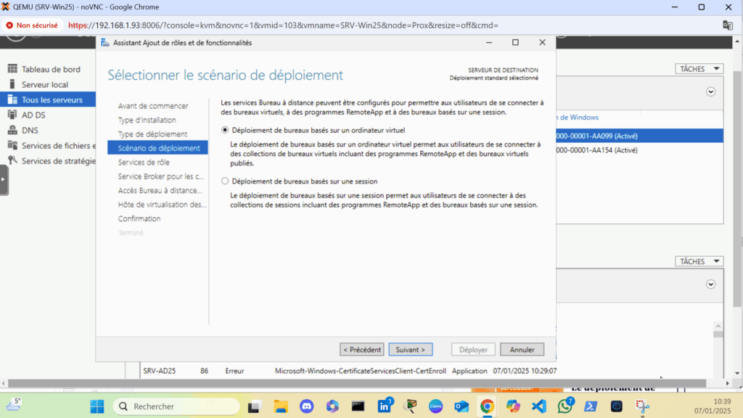Click the Non sécurisé security indicator
This screenshot has height=418, width=743.
[32, 25]
